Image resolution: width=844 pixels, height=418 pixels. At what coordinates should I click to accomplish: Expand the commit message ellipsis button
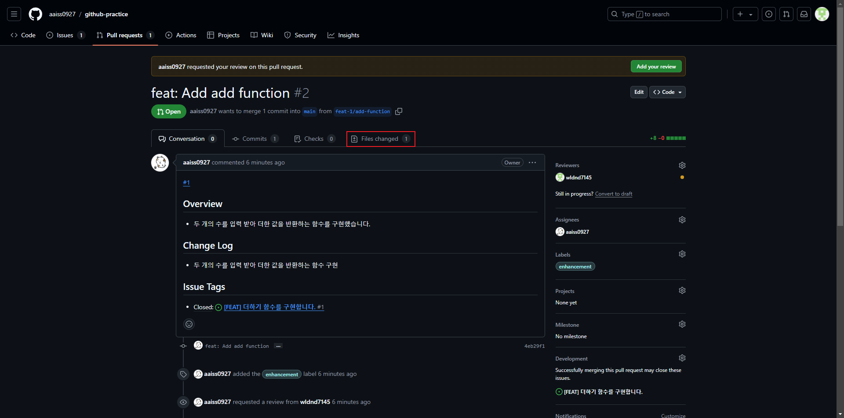pos(278,346)
